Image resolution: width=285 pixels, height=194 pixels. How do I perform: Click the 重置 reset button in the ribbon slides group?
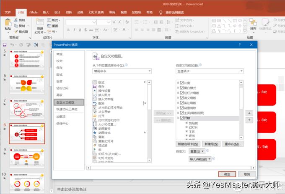point(52,26)
